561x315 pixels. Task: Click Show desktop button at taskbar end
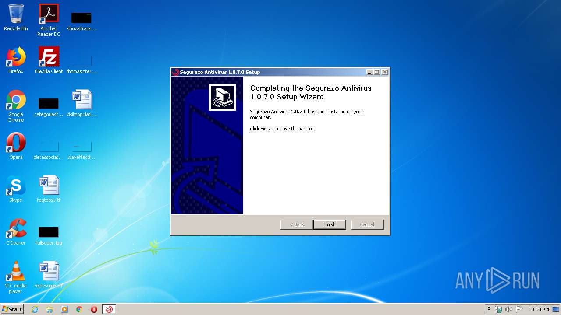coord(557,309)
